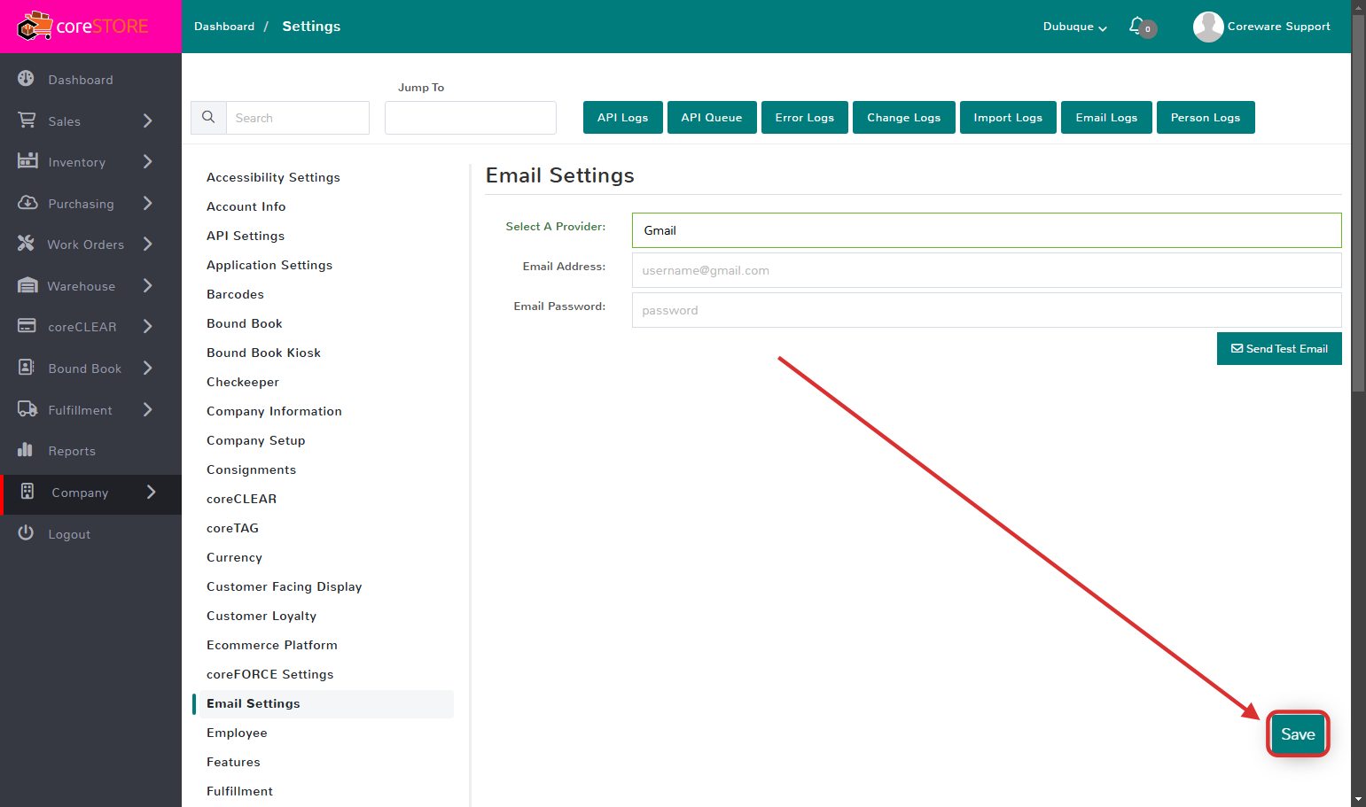Expand the Warehouse menu chevron
1366x807 pixels.
click(x=148, y=285)
